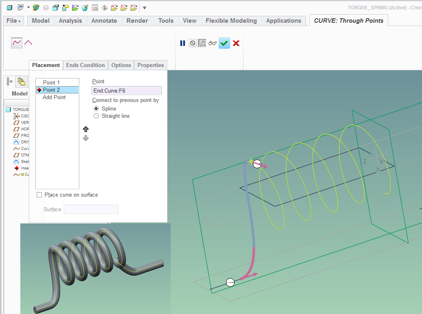Select the Model Tree tab icon
The image size is (422, 314).
point(9,81)
